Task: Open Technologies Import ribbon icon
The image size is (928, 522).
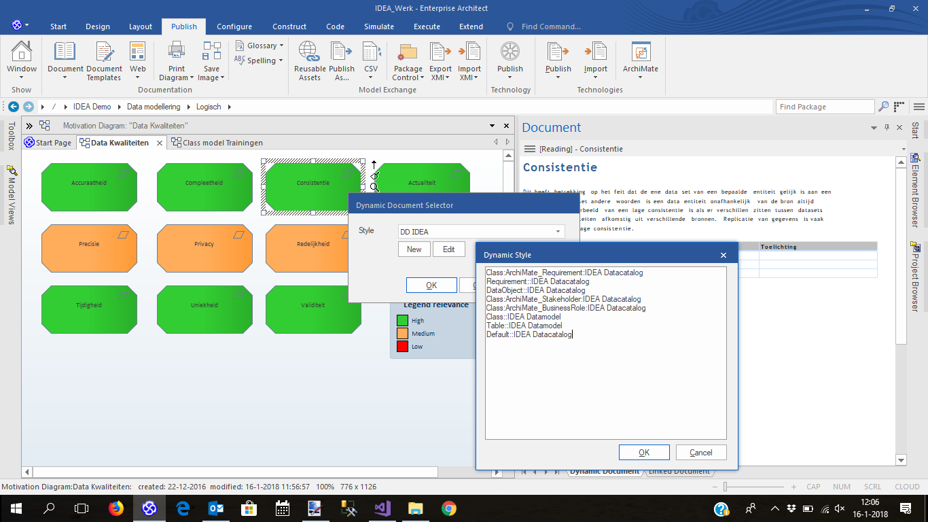Action: click(x=596, y=60)
